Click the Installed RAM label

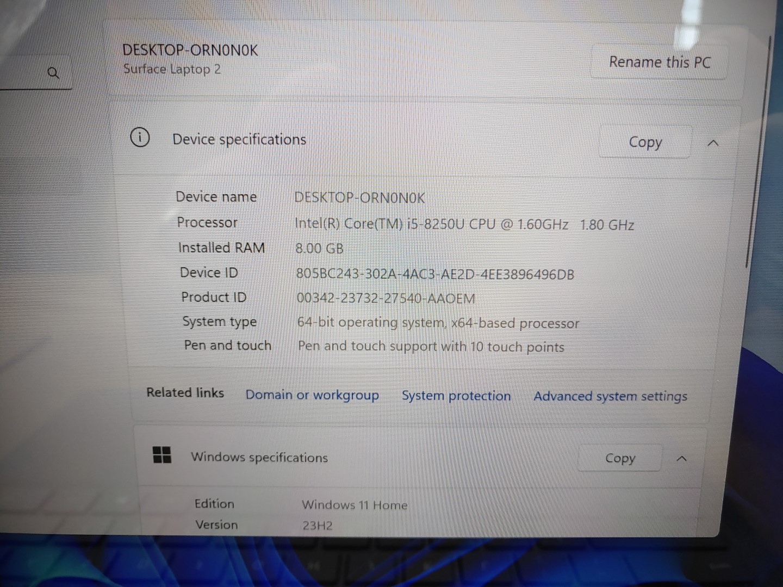click(221, 248)
